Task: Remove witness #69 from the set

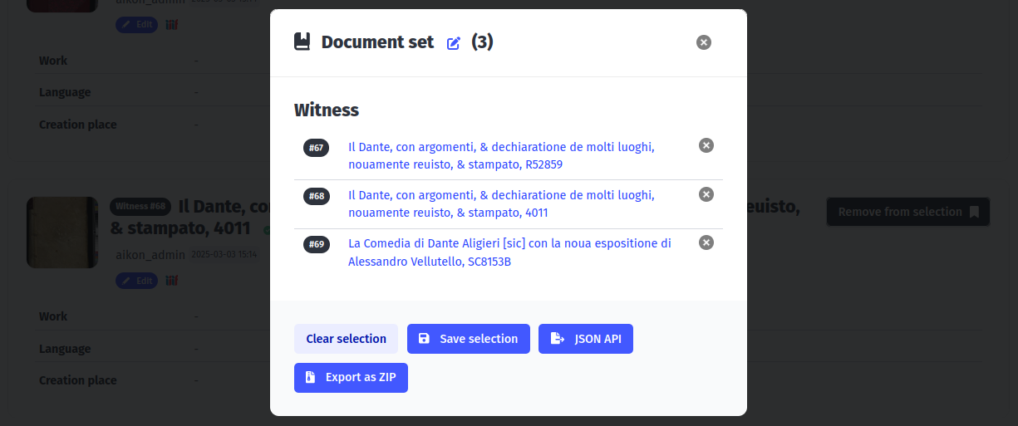Action: pos(706,242)
